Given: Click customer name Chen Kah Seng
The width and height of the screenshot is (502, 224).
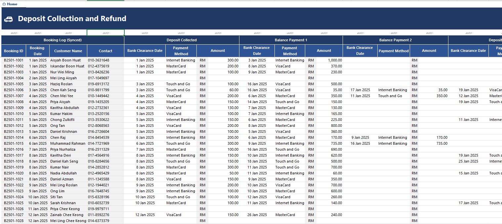Looking at the screenshot, I should point(63,90).
